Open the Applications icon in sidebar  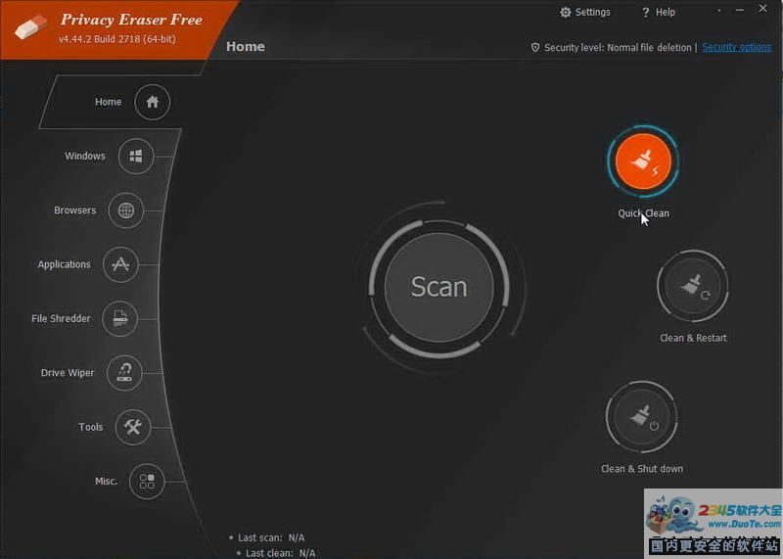120,264
